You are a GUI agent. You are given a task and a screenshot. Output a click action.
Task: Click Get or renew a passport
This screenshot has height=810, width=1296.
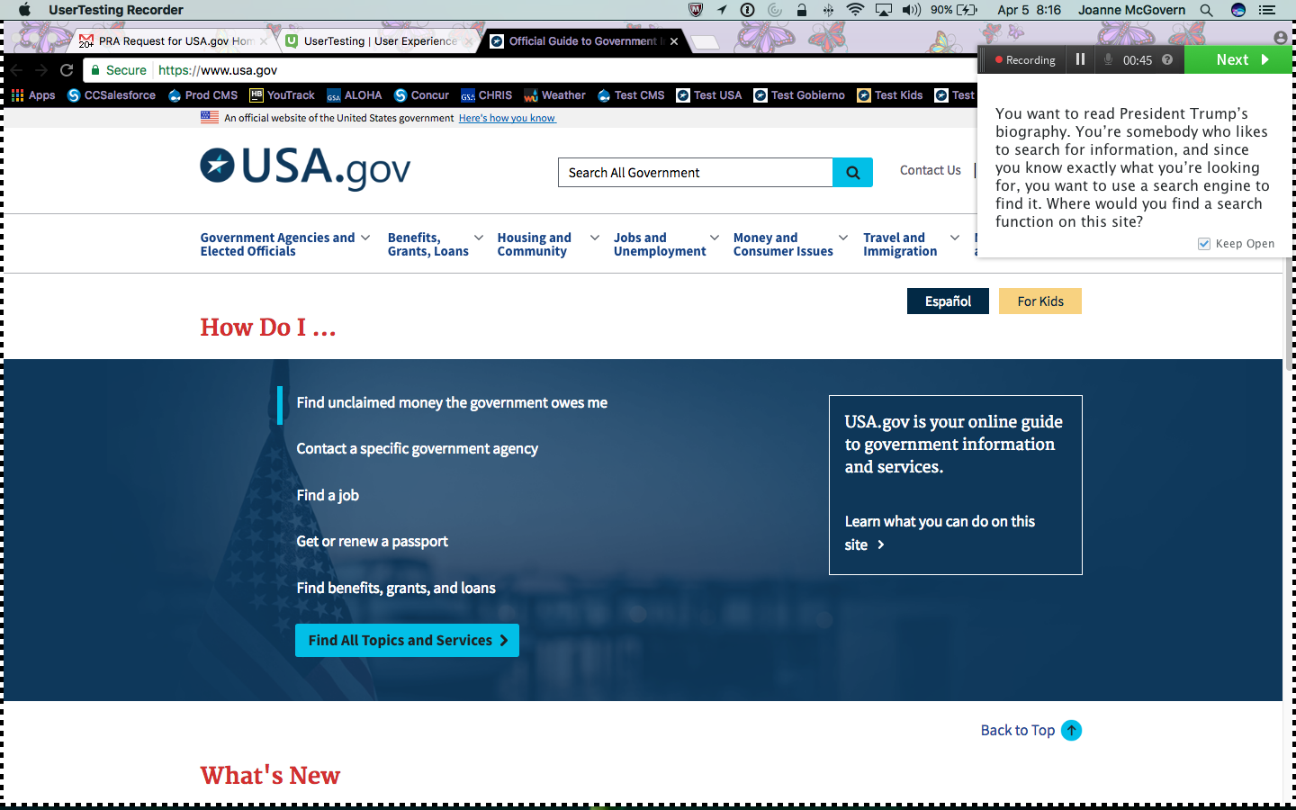pyautogui.click(x=372, y=541)
